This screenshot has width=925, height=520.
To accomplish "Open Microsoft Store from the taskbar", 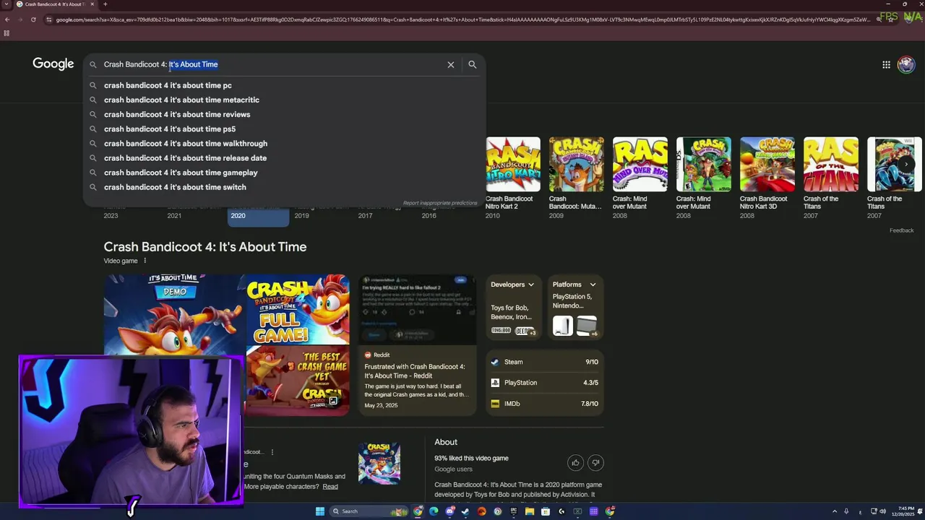I will (x=546, y=511).
